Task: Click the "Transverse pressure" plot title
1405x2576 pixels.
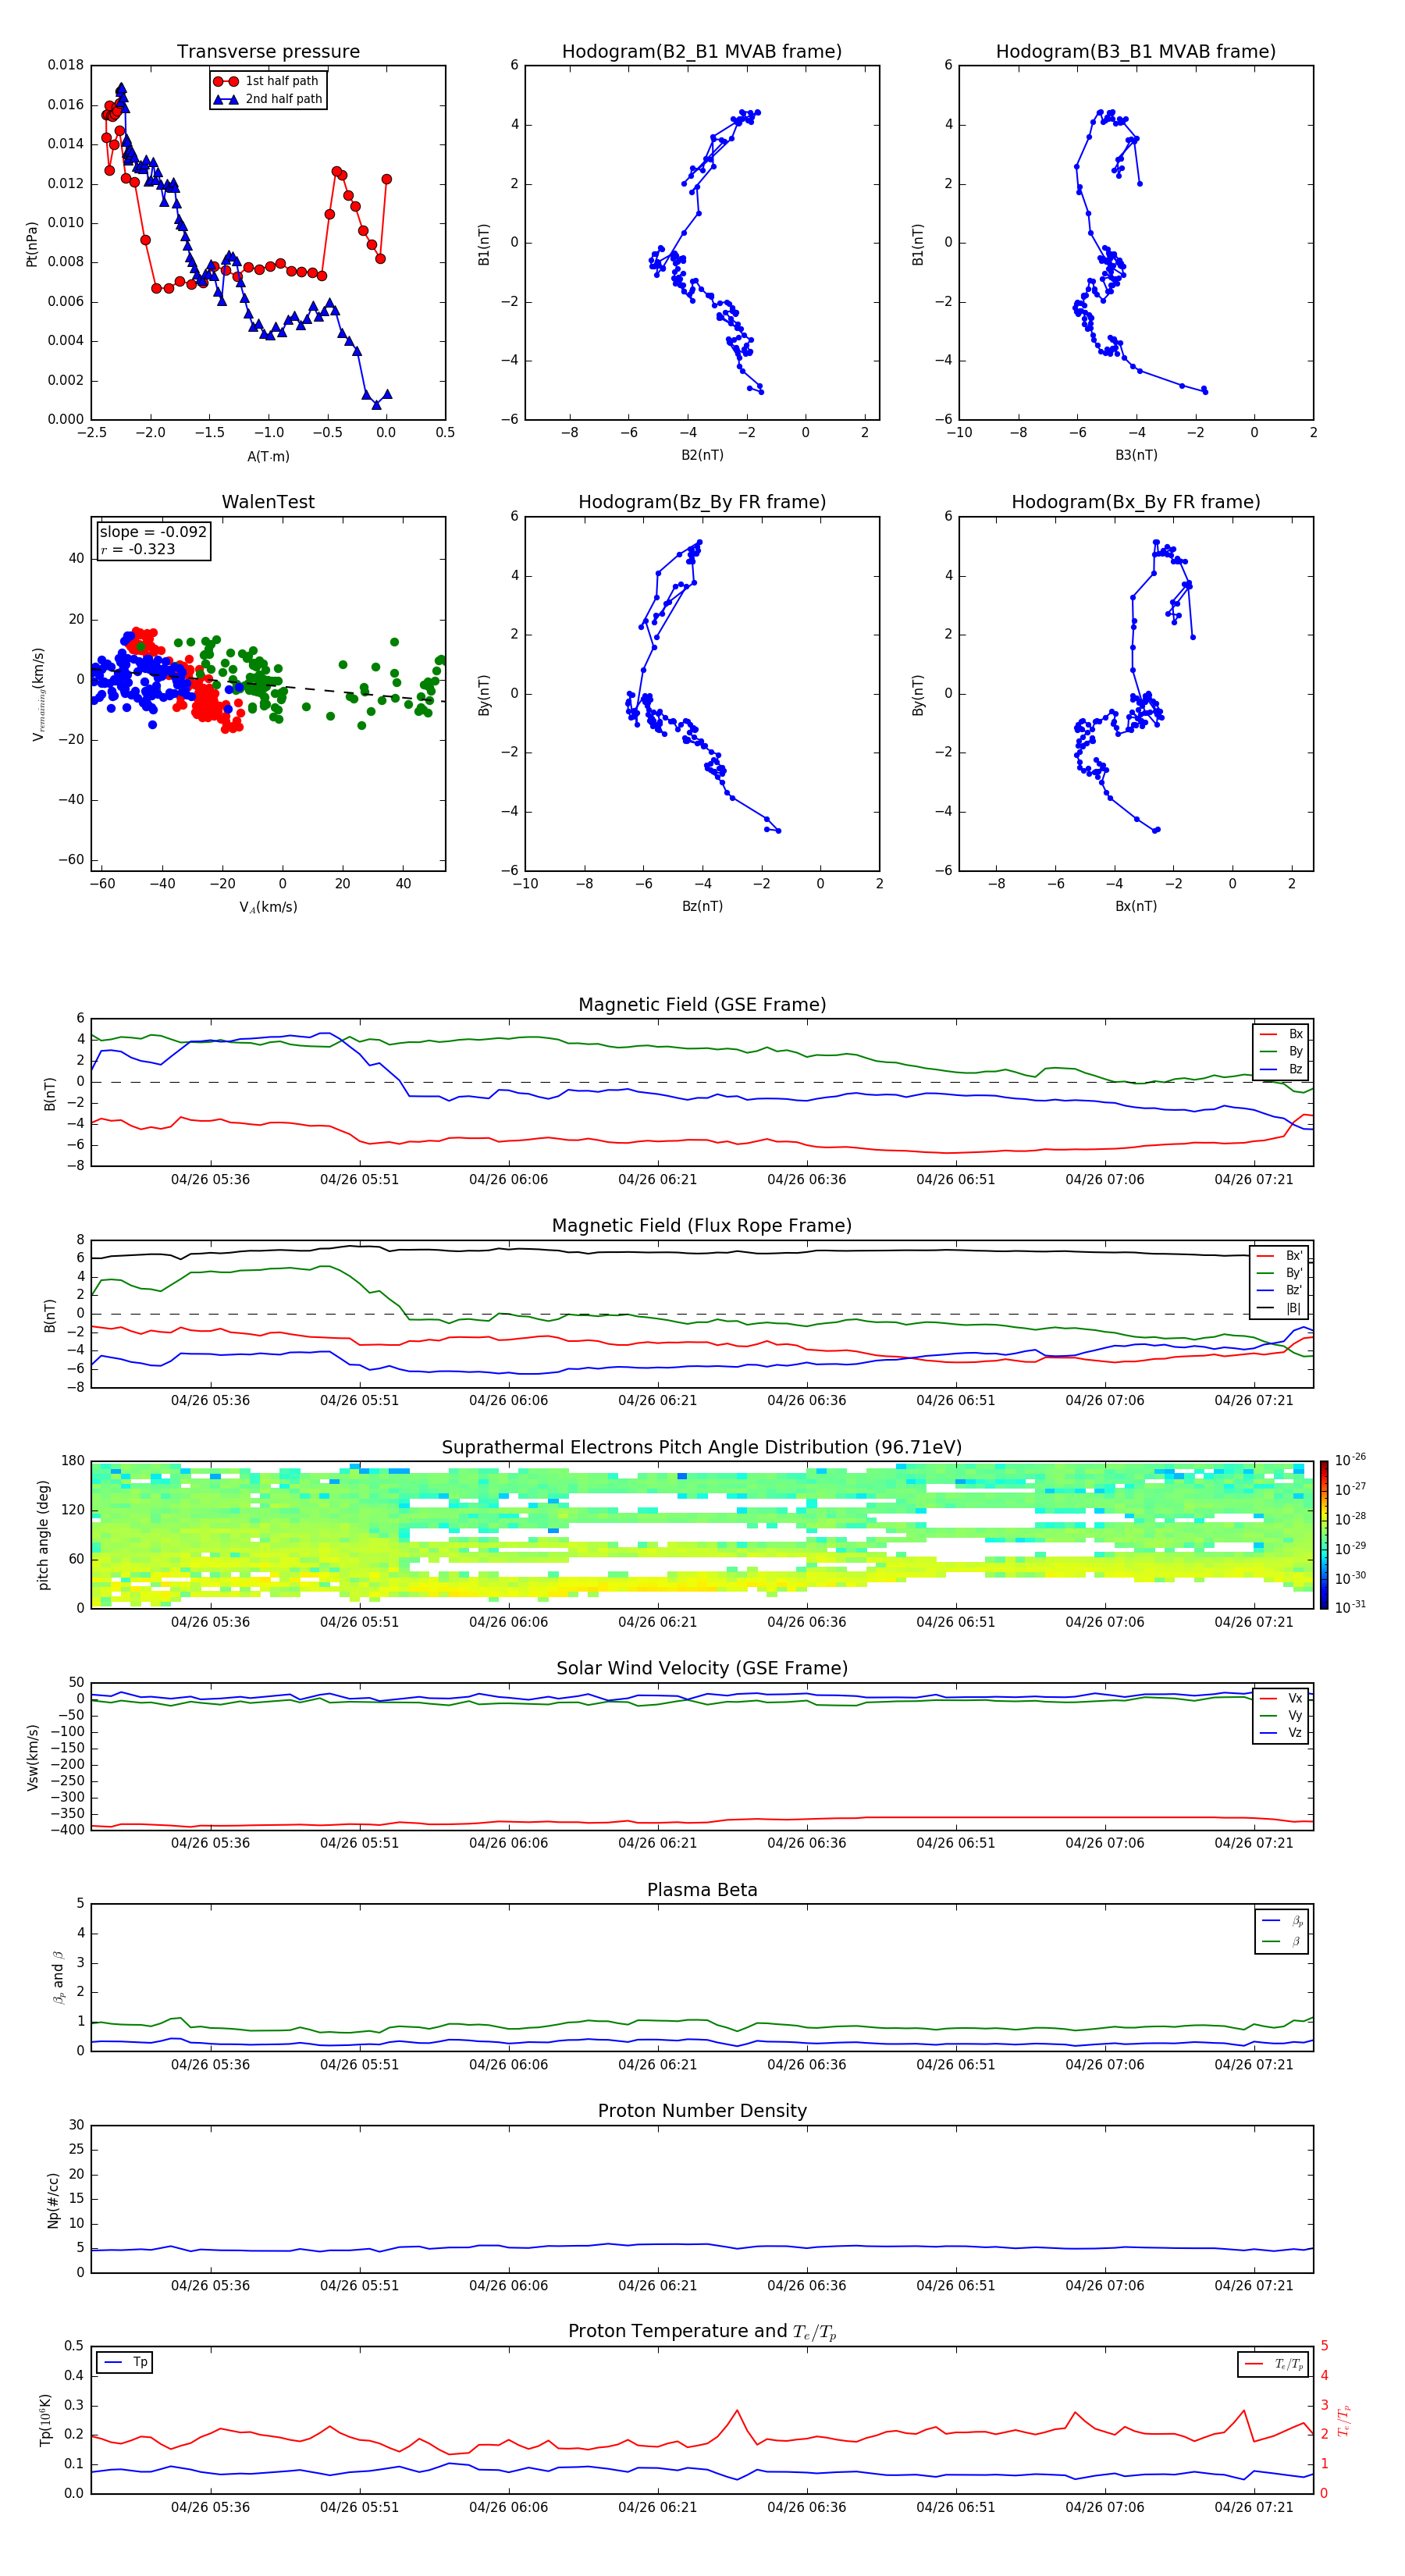Action: pos(268,52)
